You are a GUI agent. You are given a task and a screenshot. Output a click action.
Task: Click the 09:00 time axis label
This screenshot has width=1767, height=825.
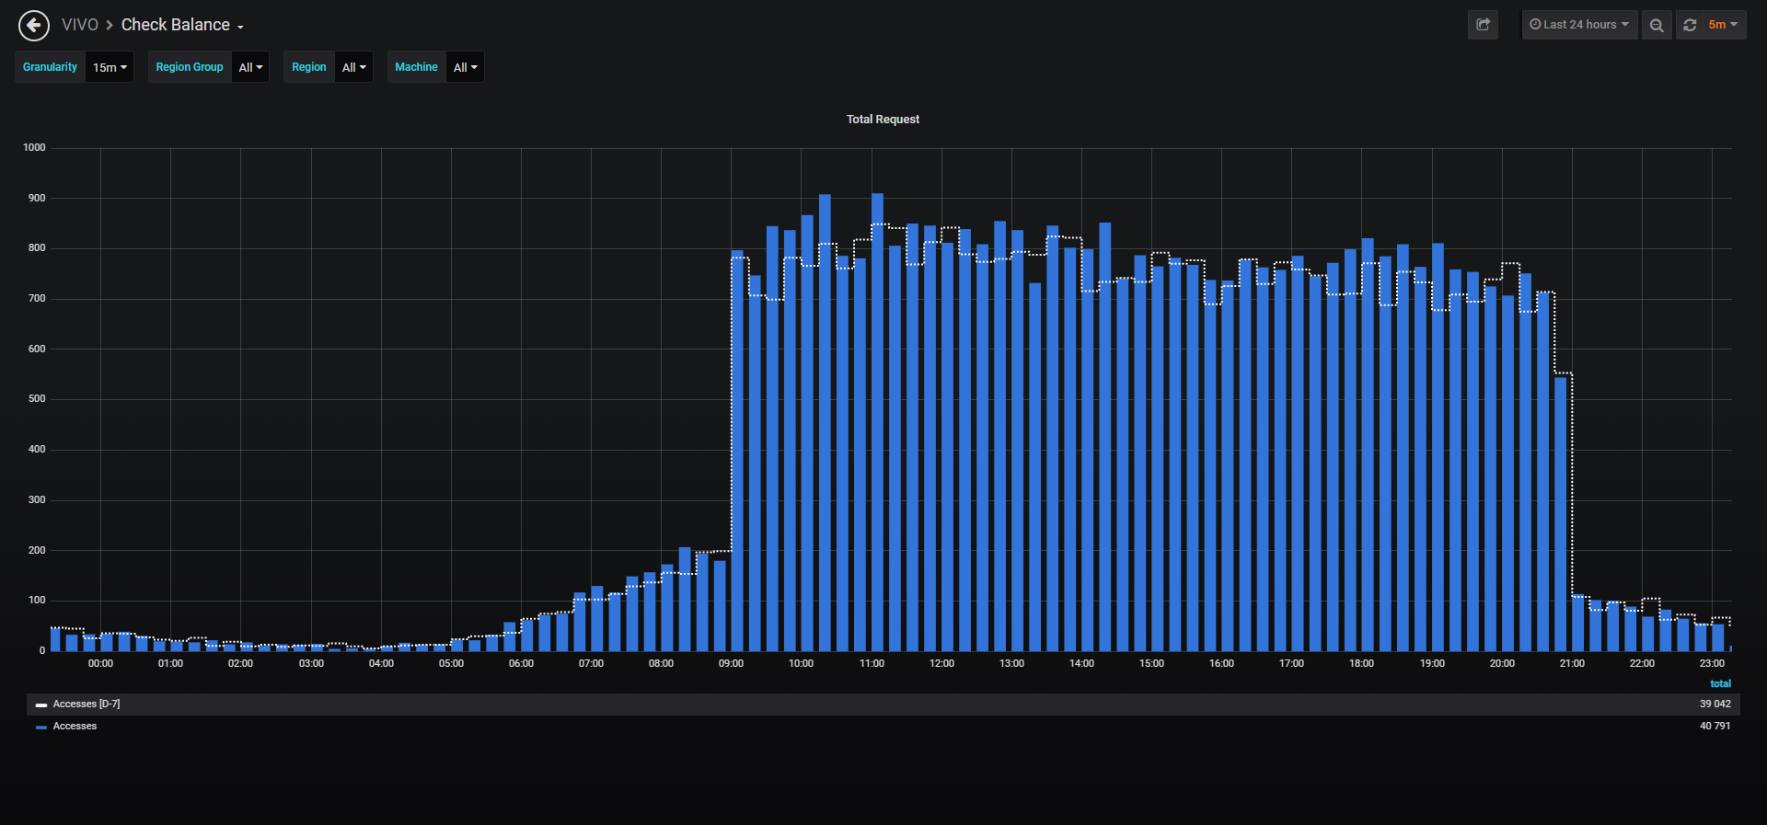tap(731, 664)
